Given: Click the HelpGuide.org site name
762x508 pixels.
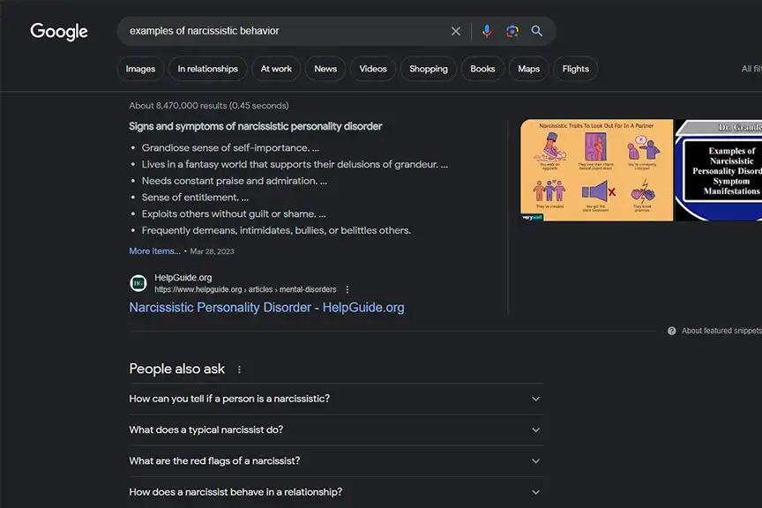Looking at the screenshot, I should pos(183,278).
